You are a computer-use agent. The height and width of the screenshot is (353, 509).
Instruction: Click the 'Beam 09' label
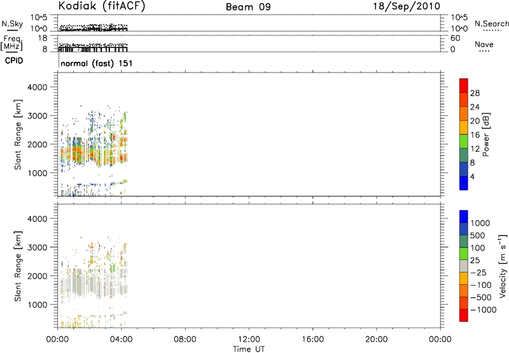click(248, 7)
